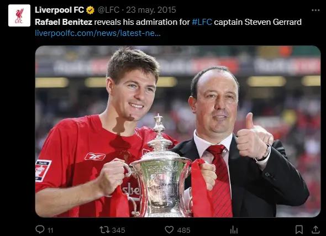Click the Liverpool FC display name
Image resolution: width=326 pixels, height=236 pixels.
pyautogui.click(x=59, y=10)
